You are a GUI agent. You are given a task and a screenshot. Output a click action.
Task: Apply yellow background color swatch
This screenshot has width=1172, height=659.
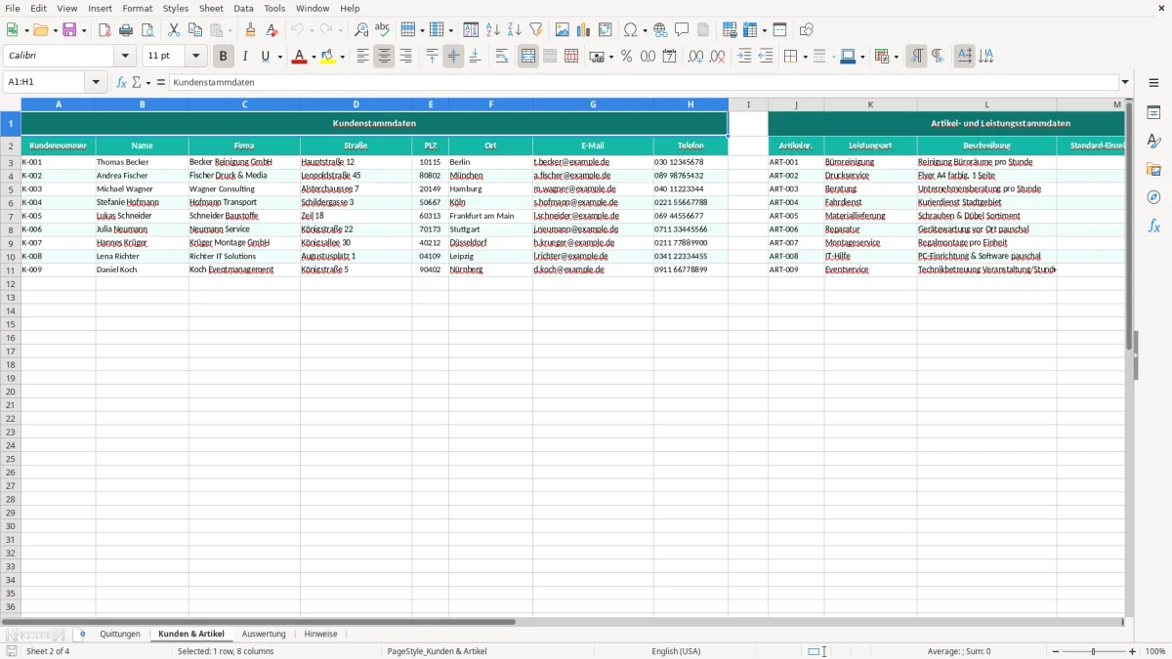[x=327, y=57]
